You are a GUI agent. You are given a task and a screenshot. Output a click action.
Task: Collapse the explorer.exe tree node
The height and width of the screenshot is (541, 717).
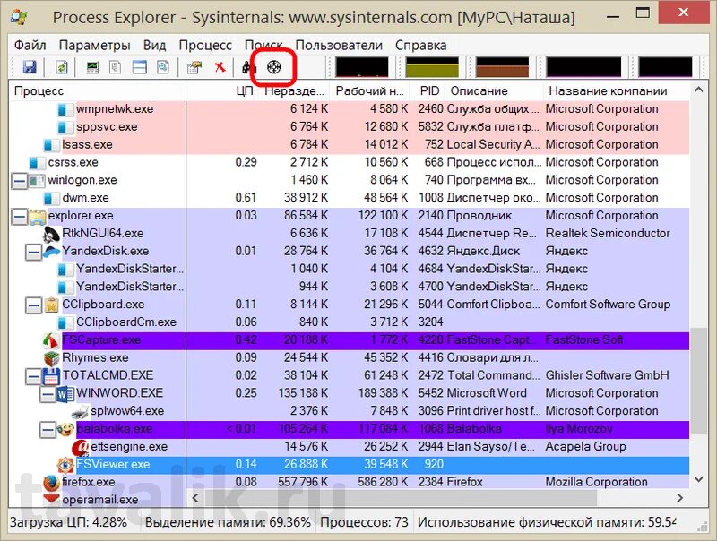coord(19,216)
